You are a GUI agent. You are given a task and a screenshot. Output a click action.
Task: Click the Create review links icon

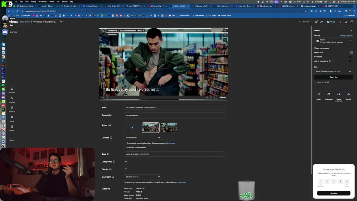click(339, 94)
